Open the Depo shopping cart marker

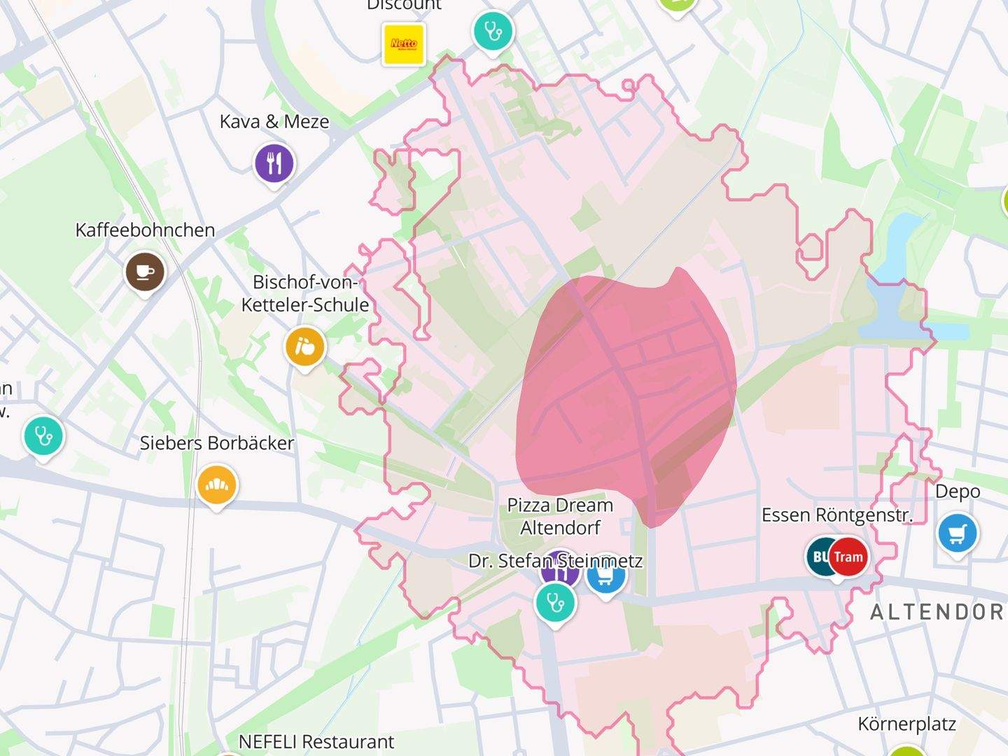[x=958, y=535]
